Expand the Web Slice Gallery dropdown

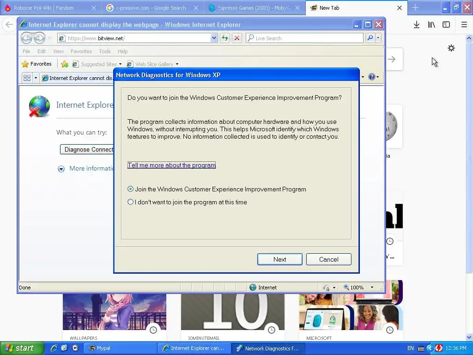coord(177,64)
